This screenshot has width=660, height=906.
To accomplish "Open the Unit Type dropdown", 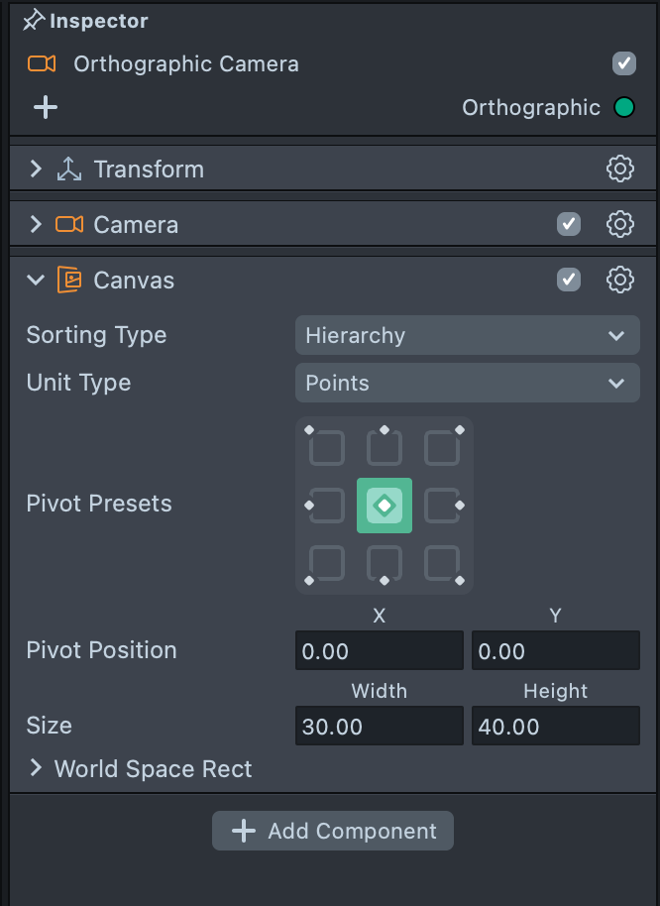I will 467,383.
